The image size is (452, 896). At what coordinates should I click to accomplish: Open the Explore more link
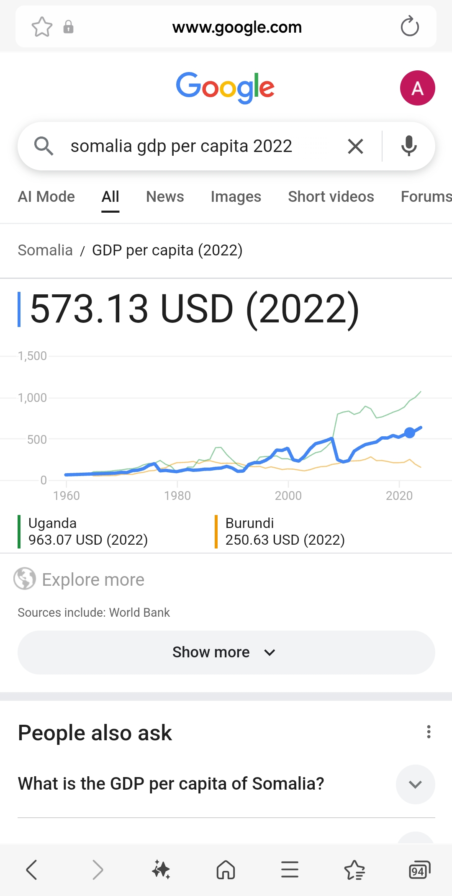(x=93, y=580)
